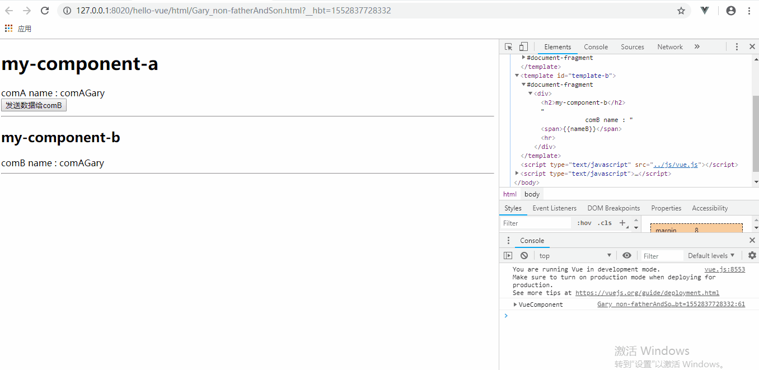Click the browser forward arrow

[x=27, y=11]
